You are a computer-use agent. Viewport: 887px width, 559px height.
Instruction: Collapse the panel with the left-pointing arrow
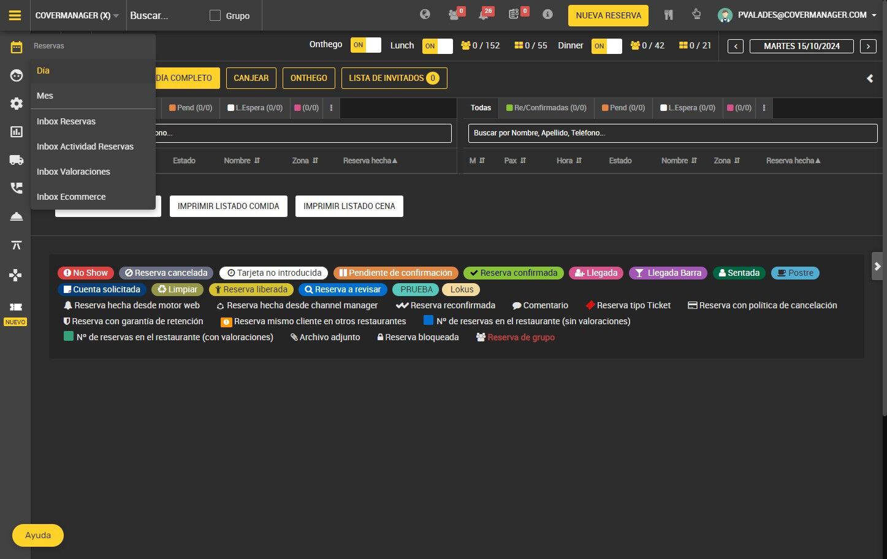(870, 78)
